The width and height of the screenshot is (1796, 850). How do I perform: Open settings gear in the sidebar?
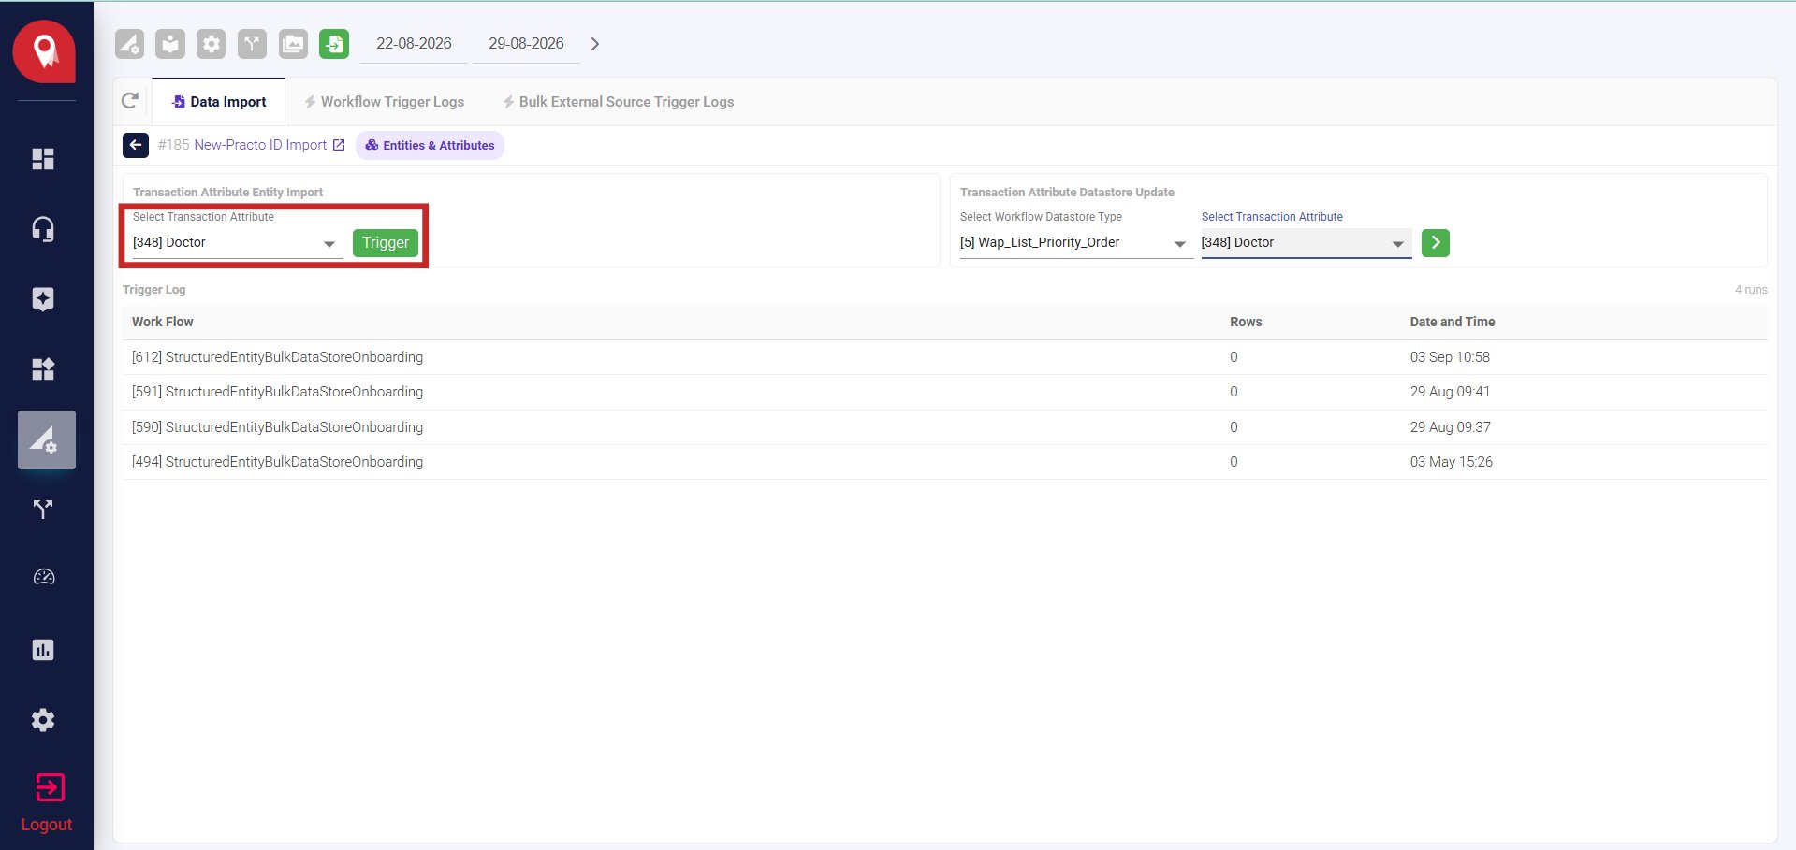[x=43, y=720]
